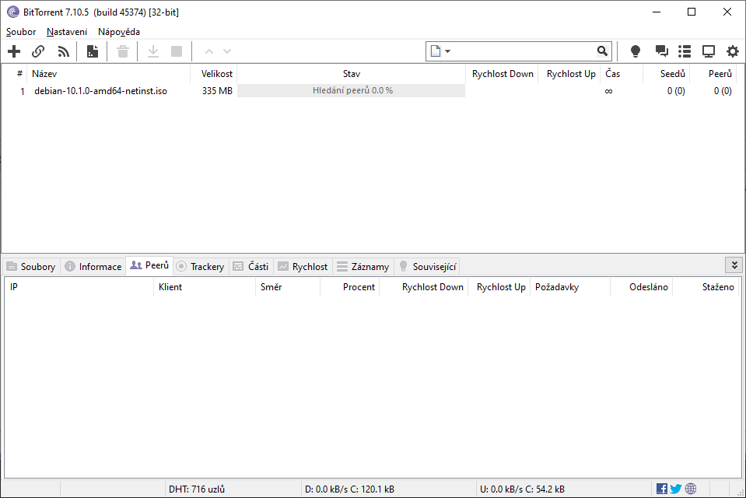Screen dimensions: 746x498
Task: Sort peers by Směr column
Action: (288, 287)
